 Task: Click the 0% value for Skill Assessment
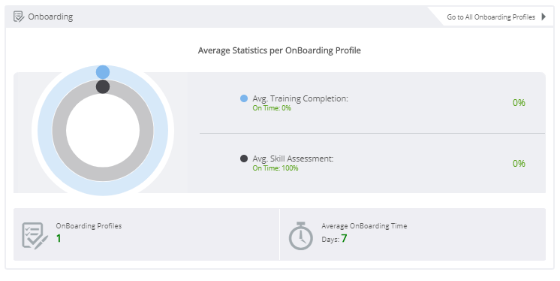pos(519,164)
